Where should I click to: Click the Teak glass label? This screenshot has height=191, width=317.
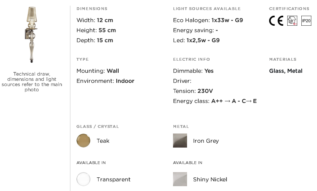[x=103, y=141]
